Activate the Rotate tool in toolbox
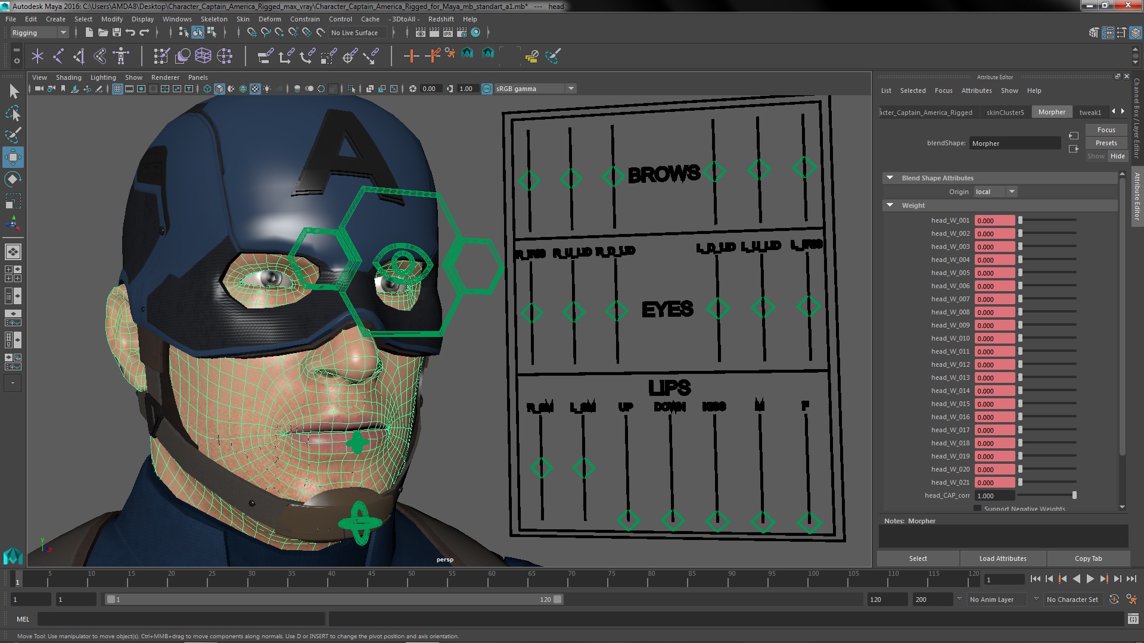This screenshot has width=1144, height=643. (x=13, y=179)
